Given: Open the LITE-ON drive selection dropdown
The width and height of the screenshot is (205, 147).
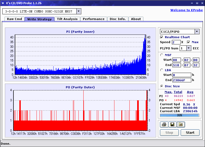Looking at the screenshot, I should [79, 11].
